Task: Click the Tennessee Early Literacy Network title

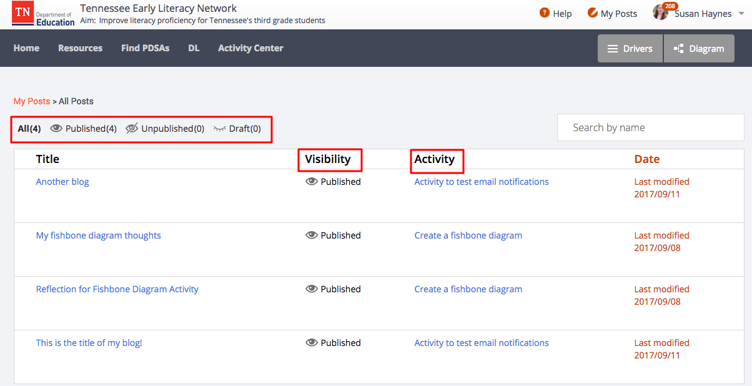Action: click(159, 8)
